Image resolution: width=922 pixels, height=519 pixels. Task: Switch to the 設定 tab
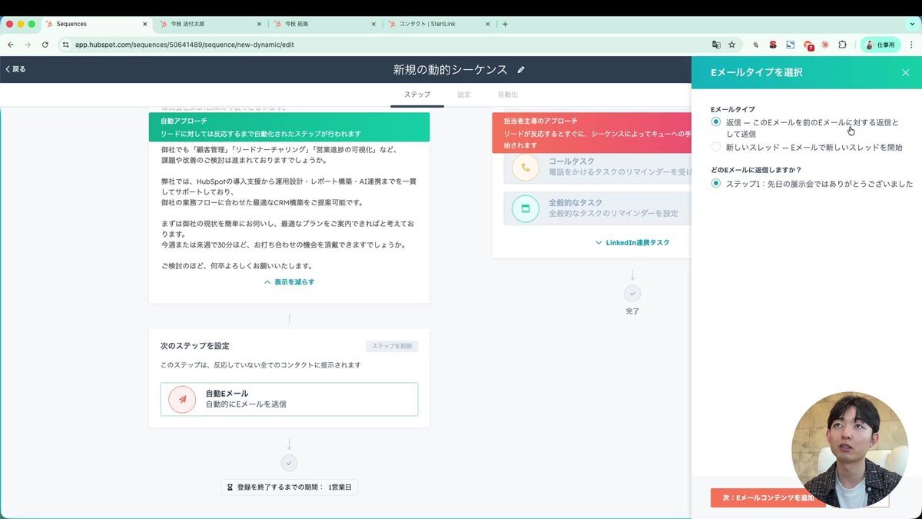(464, 94)
